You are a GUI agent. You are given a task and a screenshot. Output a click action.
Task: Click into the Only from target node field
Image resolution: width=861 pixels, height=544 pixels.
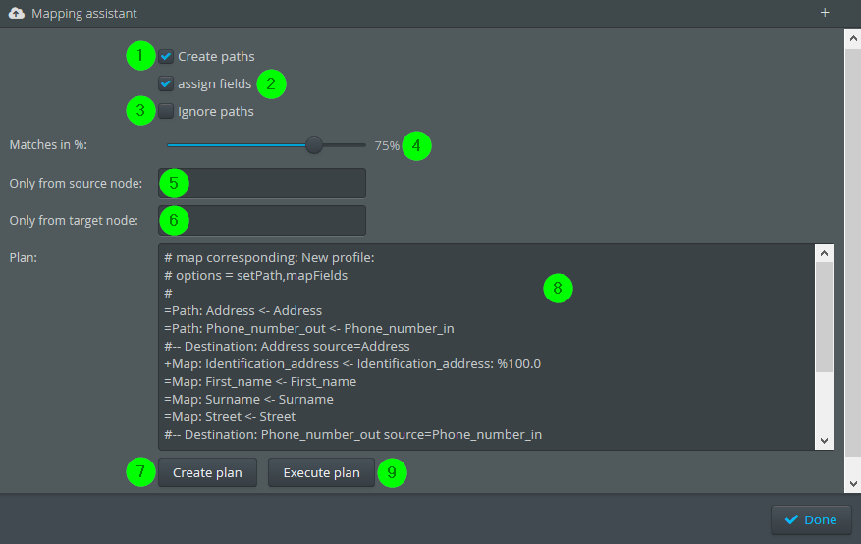262,221
